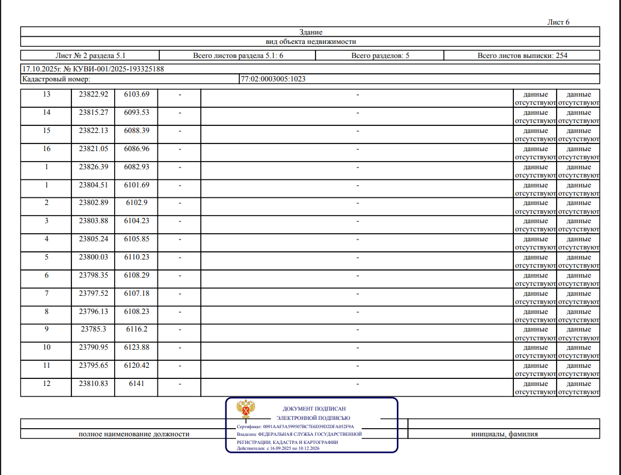The width and height of the screenshot is (621, 475).
Task: Click coordinate value 6116.2
Action: 136,329
